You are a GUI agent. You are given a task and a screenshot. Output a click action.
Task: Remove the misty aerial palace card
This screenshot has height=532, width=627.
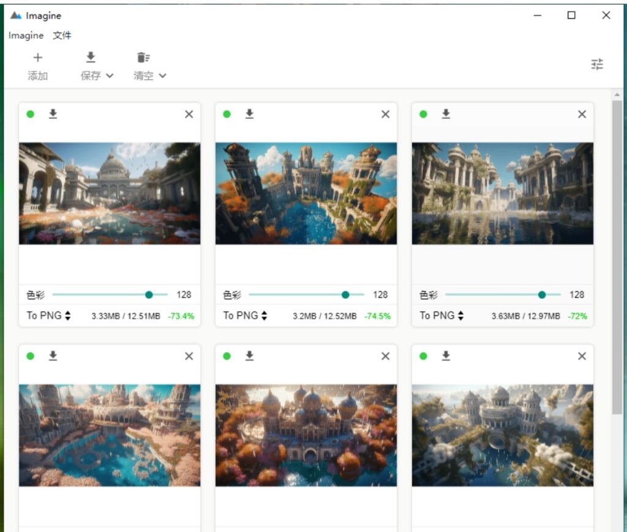[582, 356]
